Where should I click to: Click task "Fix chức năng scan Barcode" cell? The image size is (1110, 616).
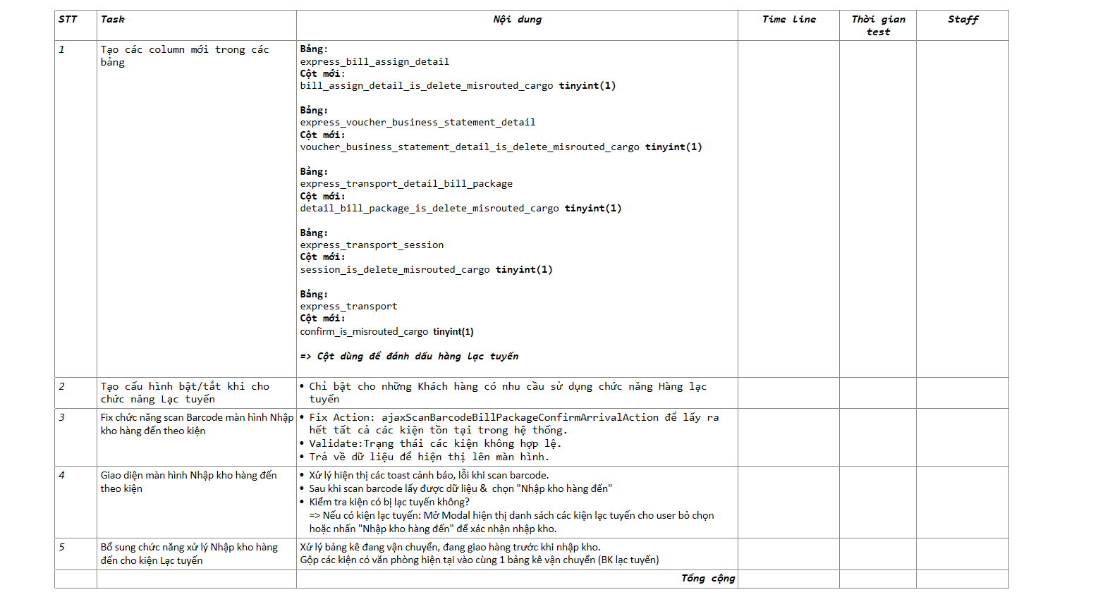tap(196, 424)
